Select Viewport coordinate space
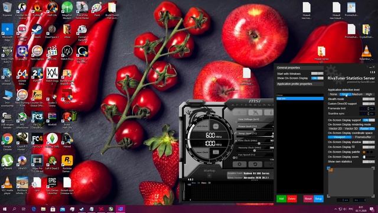 pos(340,137)
